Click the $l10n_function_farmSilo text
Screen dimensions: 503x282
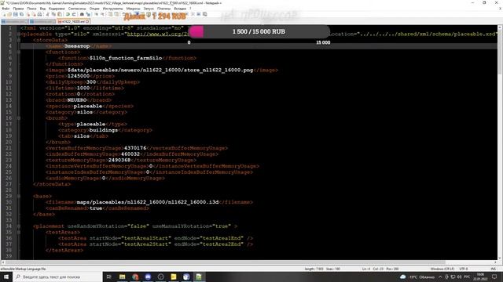tap(126, 58)
